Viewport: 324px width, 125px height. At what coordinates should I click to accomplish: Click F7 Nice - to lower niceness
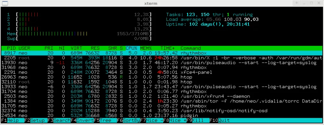152,120
